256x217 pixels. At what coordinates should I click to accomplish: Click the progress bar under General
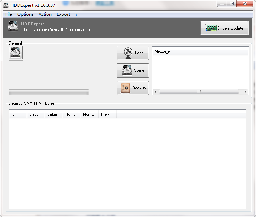tap(49, 93)
